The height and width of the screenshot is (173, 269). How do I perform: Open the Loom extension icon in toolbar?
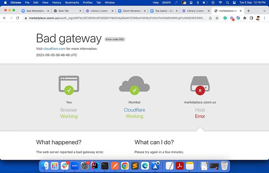coord(232,18)
